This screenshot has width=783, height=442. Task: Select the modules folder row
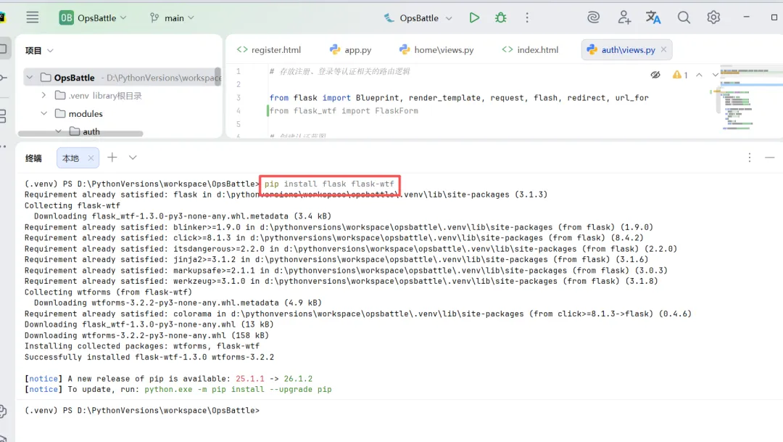[x=120, y=113]
